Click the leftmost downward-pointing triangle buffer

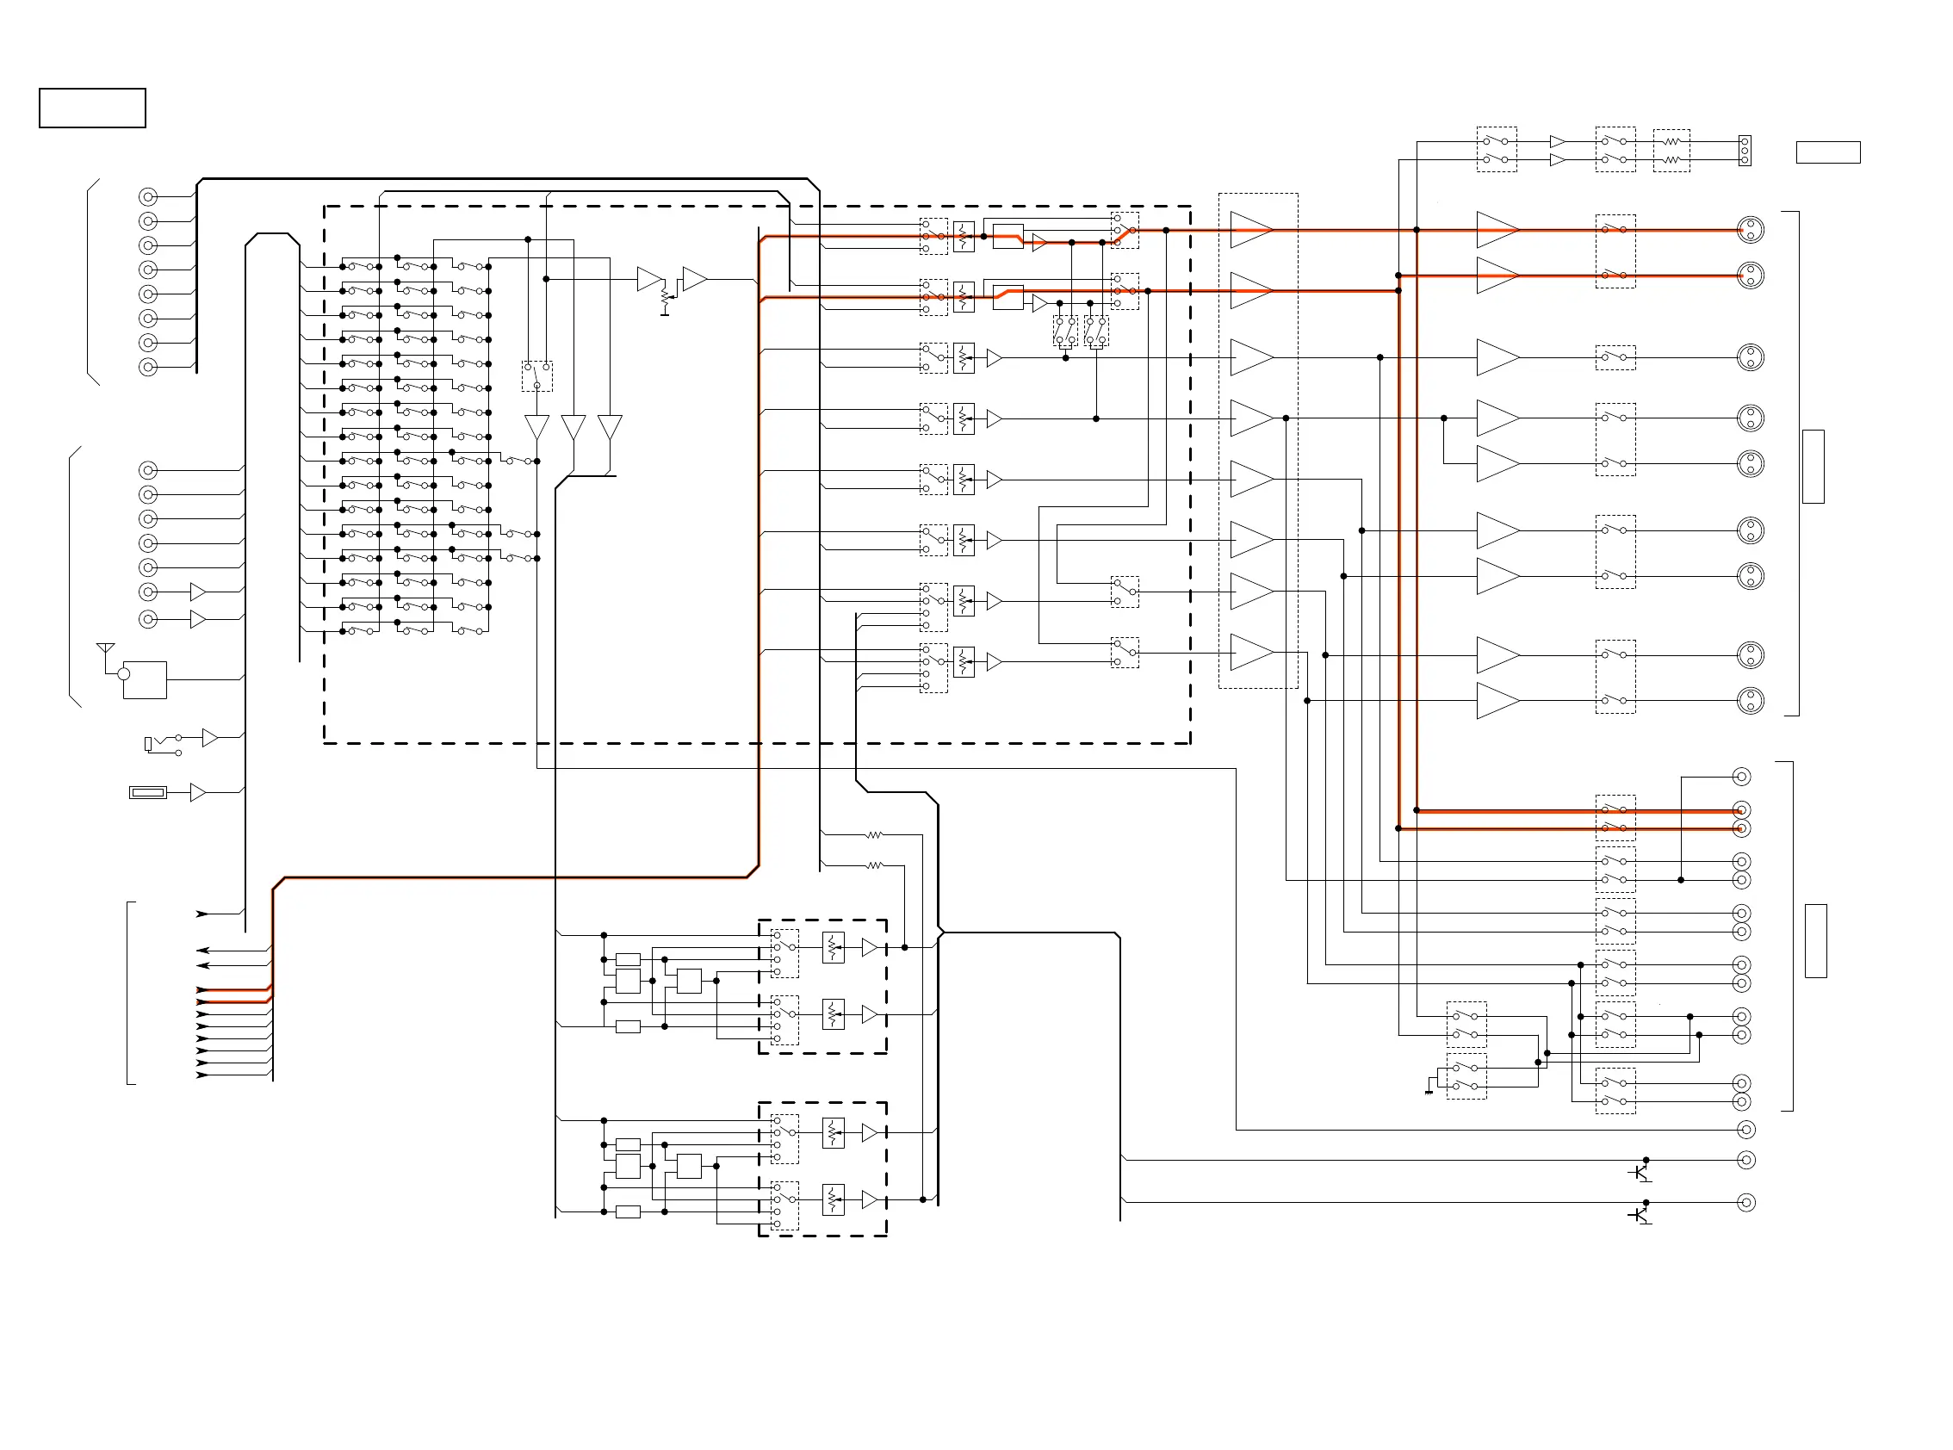(536, 426)
